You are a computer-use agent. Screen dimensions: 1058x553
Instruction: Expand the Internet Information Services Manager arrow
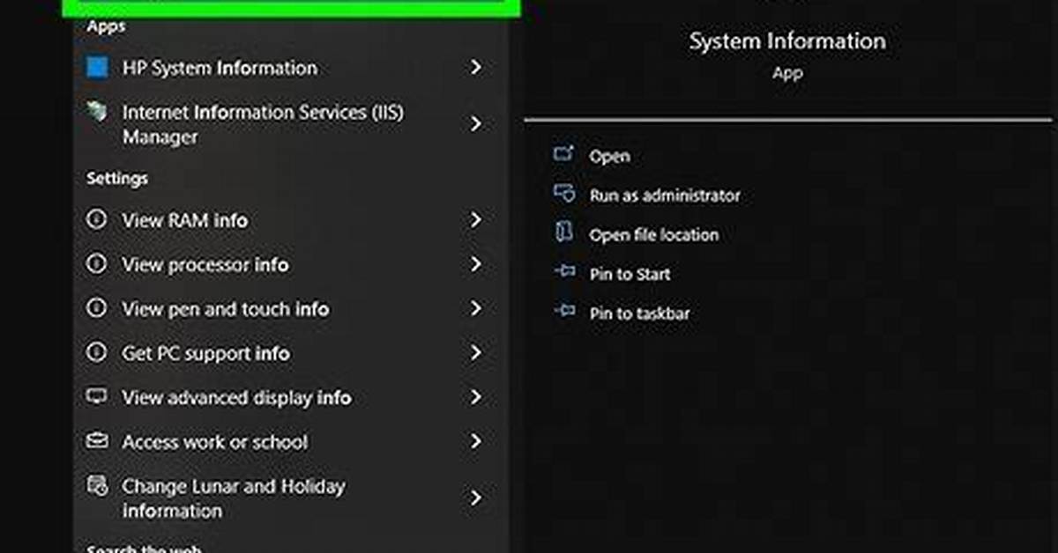pos(476,124)
